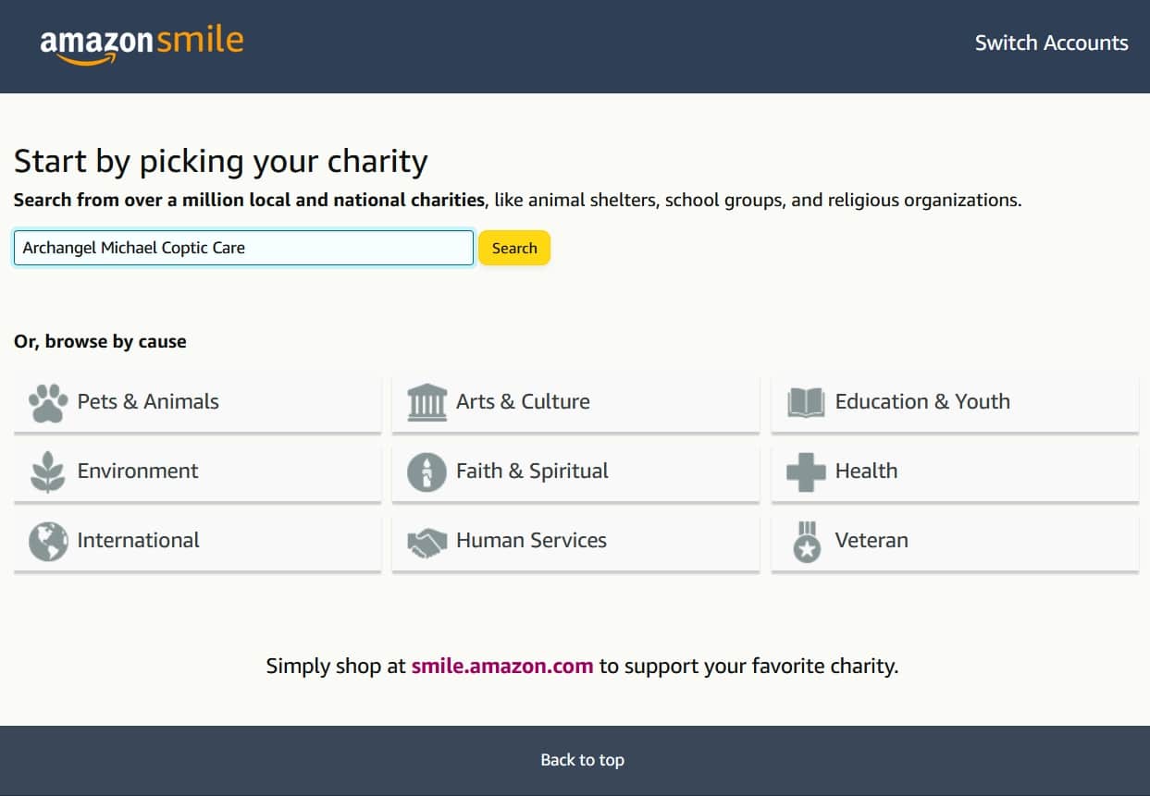Click Back to top in footer

582,760
